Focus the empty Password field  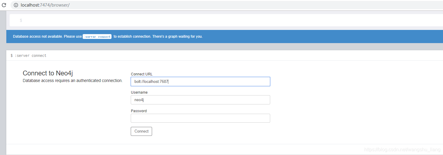pos(200,118)
